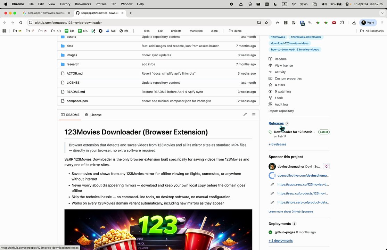Go back with the browser arrow

[5, 23]
